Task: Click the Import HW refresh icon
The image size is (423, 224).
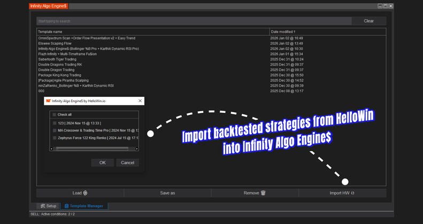Action: tap(353, 193)
